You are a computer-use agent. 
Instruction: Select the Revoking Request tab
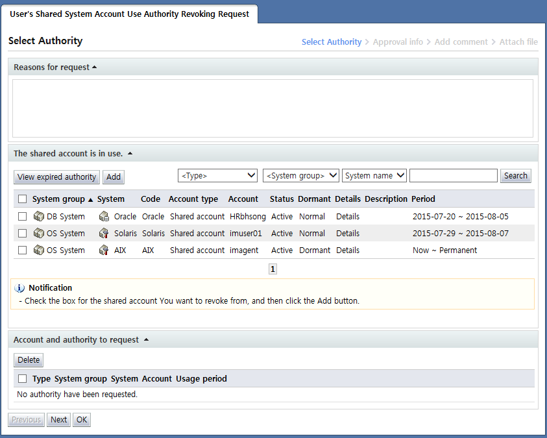[x=129, y=14]
